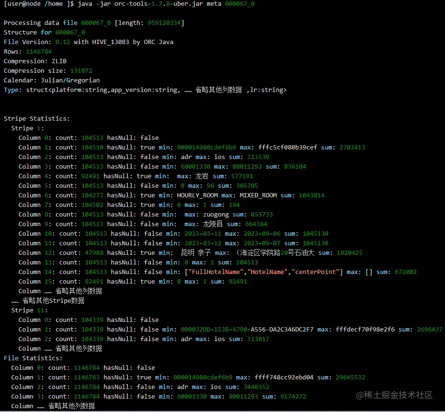Click the min value HOURLY_ROOM

click(x=197, y=195)
